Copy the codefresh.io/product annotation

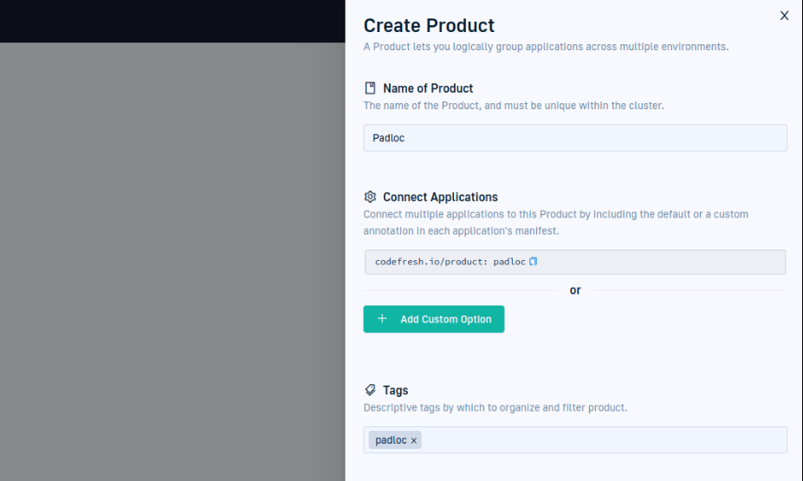pyautogui.click(x=533, y=262)
